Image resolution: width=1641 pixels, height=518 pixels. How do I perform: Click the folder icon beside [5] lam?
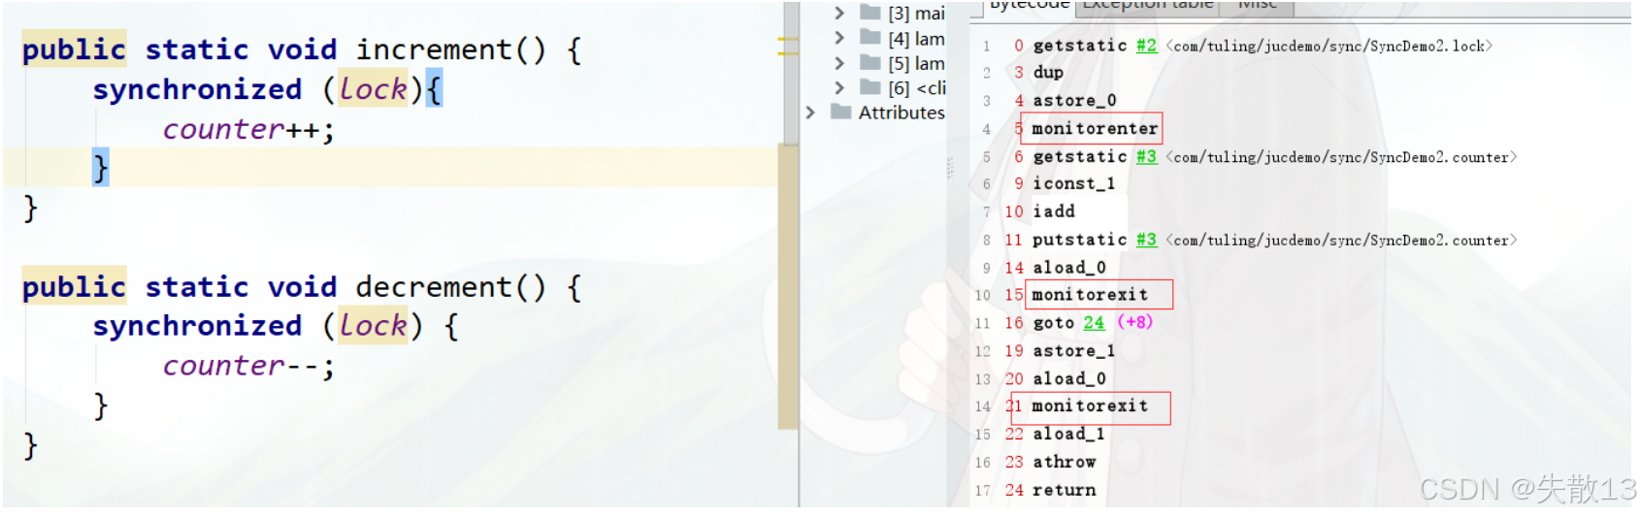(870, 63)
